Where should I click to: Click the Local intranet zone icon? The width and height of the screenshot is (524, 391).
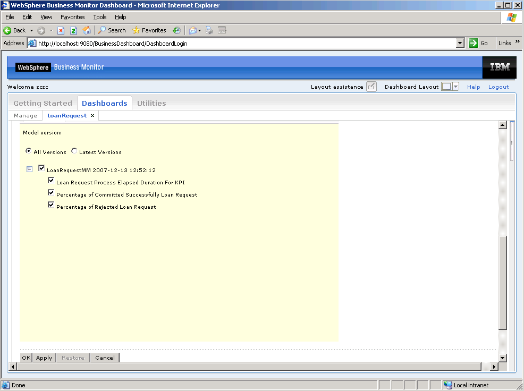448,385
